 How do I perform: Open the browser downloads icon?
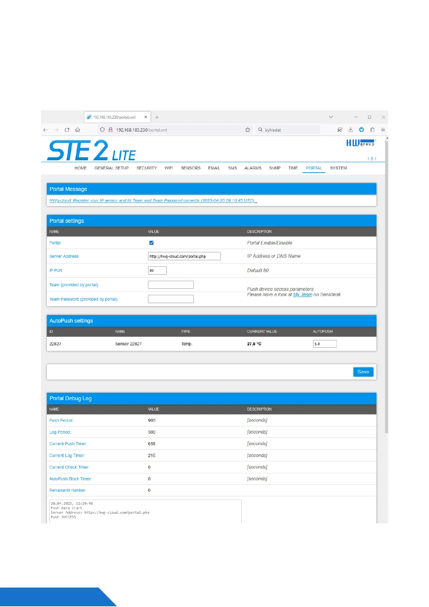(350, 130)
